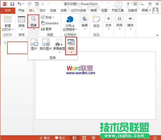Switch to the 开始 tab
Viewport: 161px width, 140px height.
(21, 10)
